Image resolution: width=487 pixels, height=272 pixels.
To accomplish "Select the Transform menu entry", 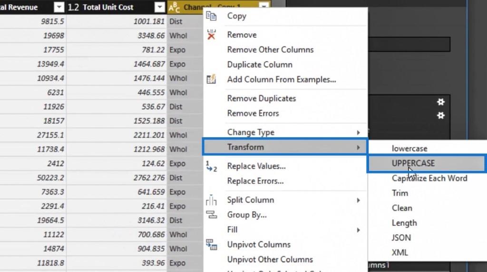I will pos(285,147).
